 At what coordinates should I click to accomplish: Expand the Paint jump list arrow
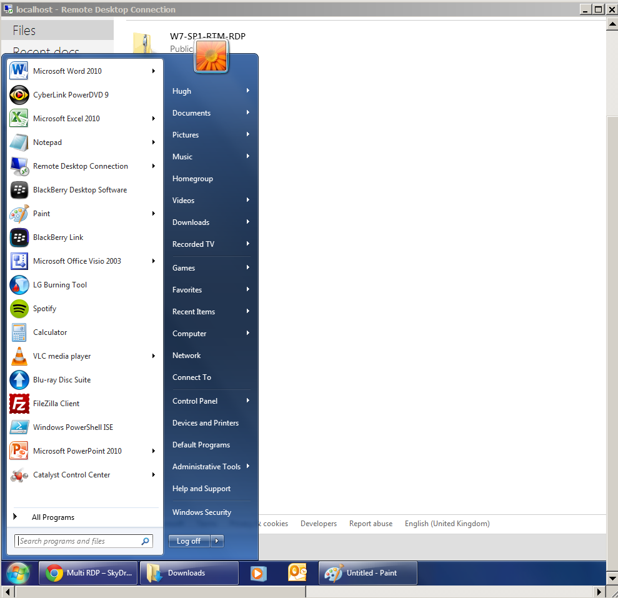click(153, 214)
